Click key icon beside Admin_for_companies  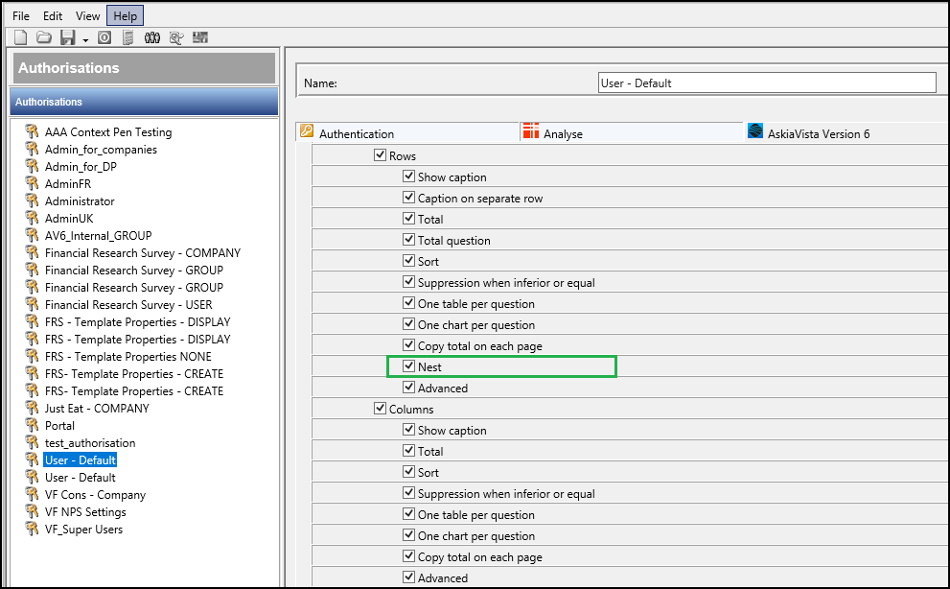point(32,150)
